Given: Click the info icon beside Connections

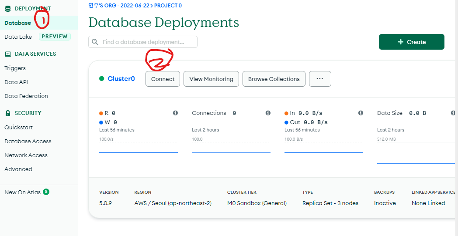Looking at the screenshot, I should (x=268, y=113).
